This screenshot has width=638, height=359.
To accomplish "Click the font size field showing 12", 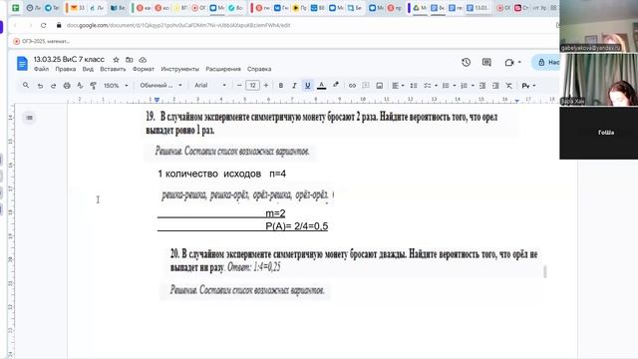I will click(252, 85).
